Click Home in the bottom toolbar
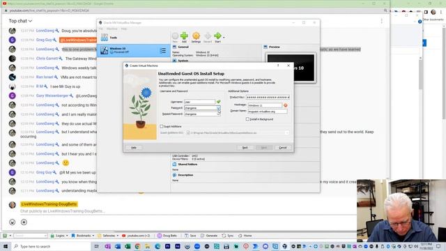This screenshot has width=446, height=251. click(x=245, y=236)
